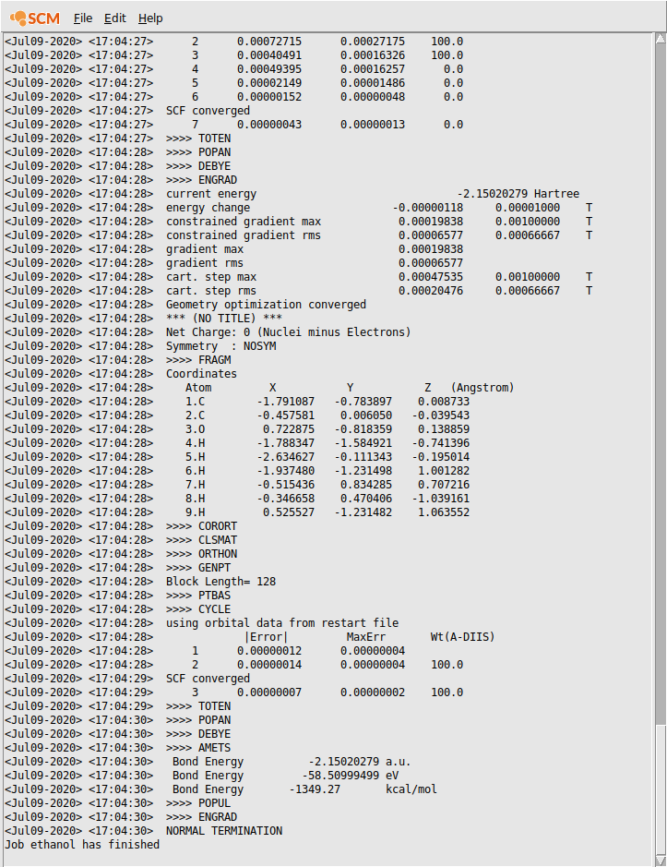The width and height of the screenshot is (667, 867).
Task: Click the Bond Energy kcal/mol line
Action: pyautogui.click(x=304, y=789)
